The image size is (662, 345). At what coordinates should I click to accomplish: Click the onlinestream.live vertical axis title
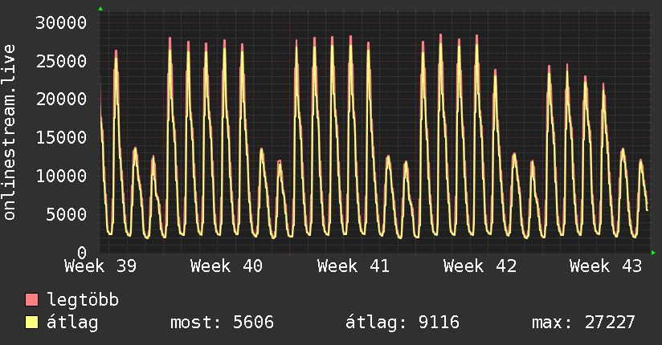[x=9, y=132]
